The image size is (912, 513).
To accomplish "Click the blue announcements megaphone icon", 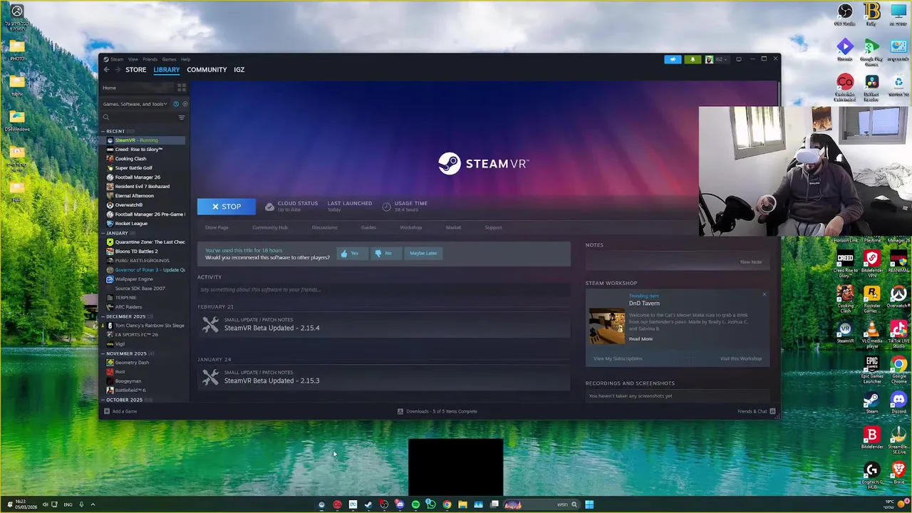I will coord(673,59).
